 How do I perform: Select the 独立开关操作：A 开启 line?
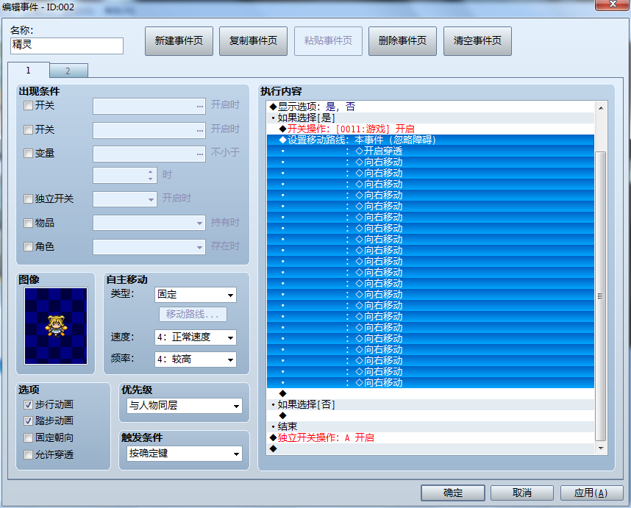(x=430, y=437)
